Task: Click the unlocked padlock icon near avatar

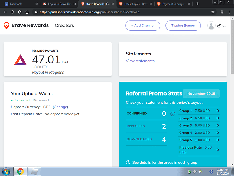Action: point(219,26)
